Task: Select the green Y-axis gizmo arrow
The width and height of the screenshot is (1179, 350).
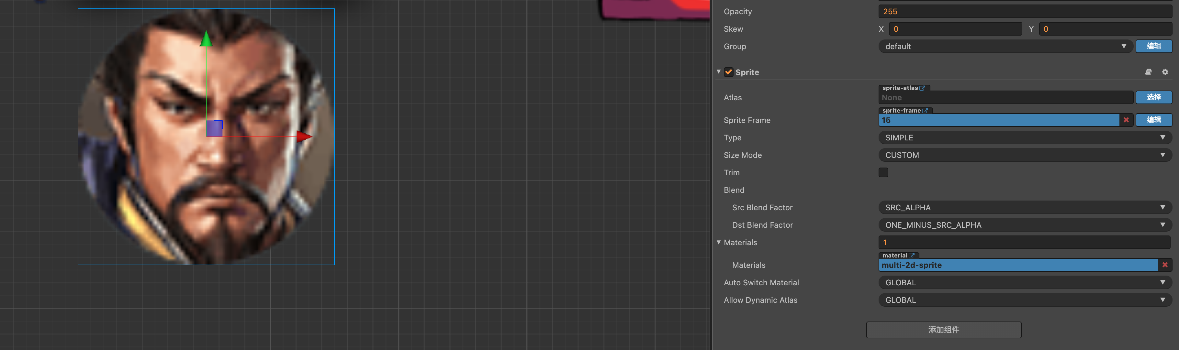Action: 206,38
